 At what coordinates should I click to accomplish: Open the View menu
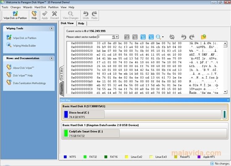click(x=63, y=7)
